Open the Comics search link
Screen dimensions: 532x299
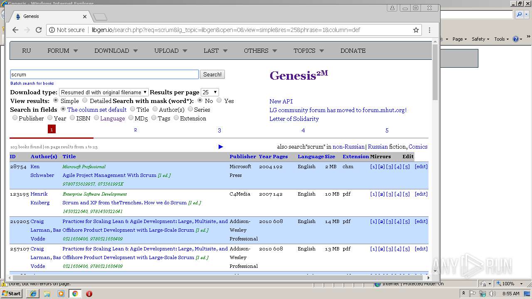coord(418,147)
